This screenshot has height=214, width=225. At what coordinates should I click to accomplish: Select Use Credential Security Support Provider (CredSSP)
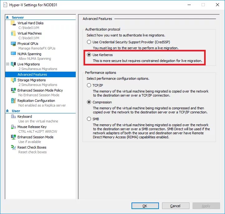[x=89, y=42]
